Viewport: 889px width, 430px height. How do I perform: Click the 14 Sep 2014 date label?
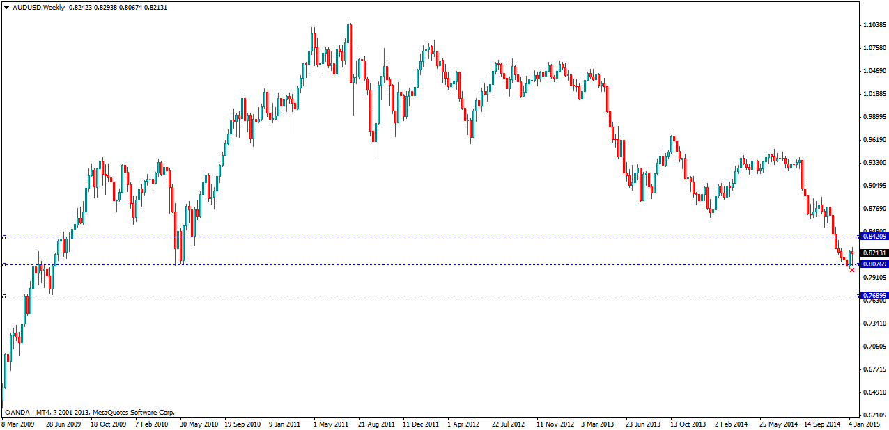[822, 424]
